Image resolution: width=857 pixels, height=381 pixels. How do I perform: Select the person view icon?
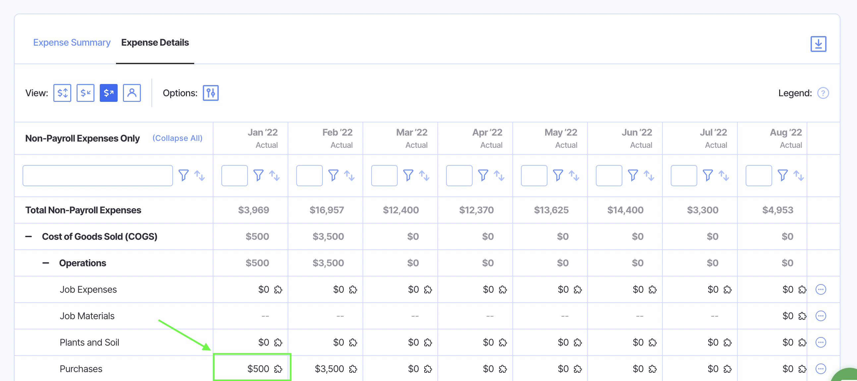[x=132, y=93]
